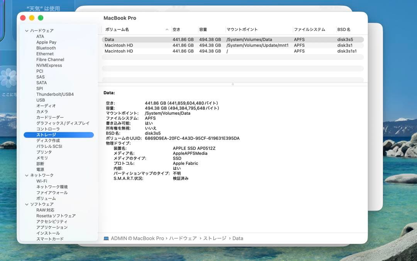The height and width of the screenshot is (261, 417).
Task: Open Fibre Channel entry
Action: (50, 59)
